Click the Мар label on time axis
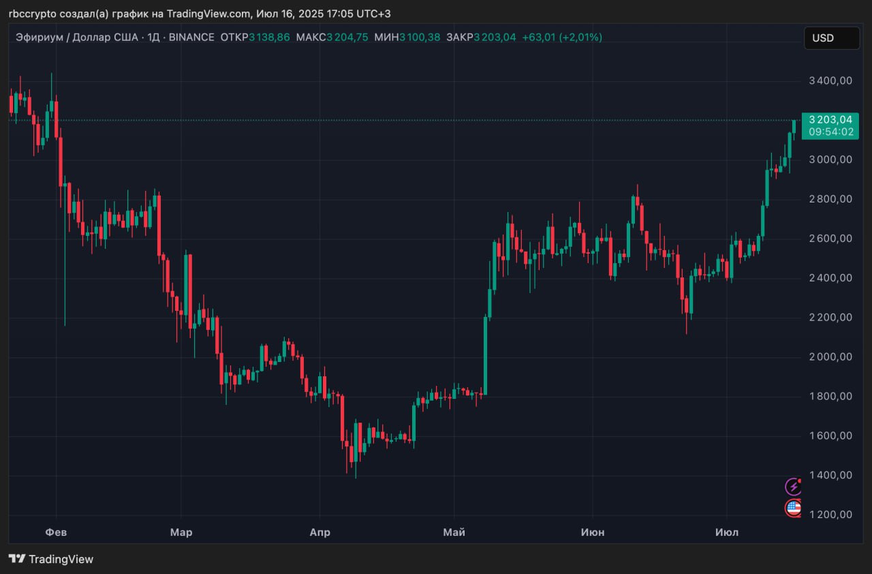 click(181, 532)
